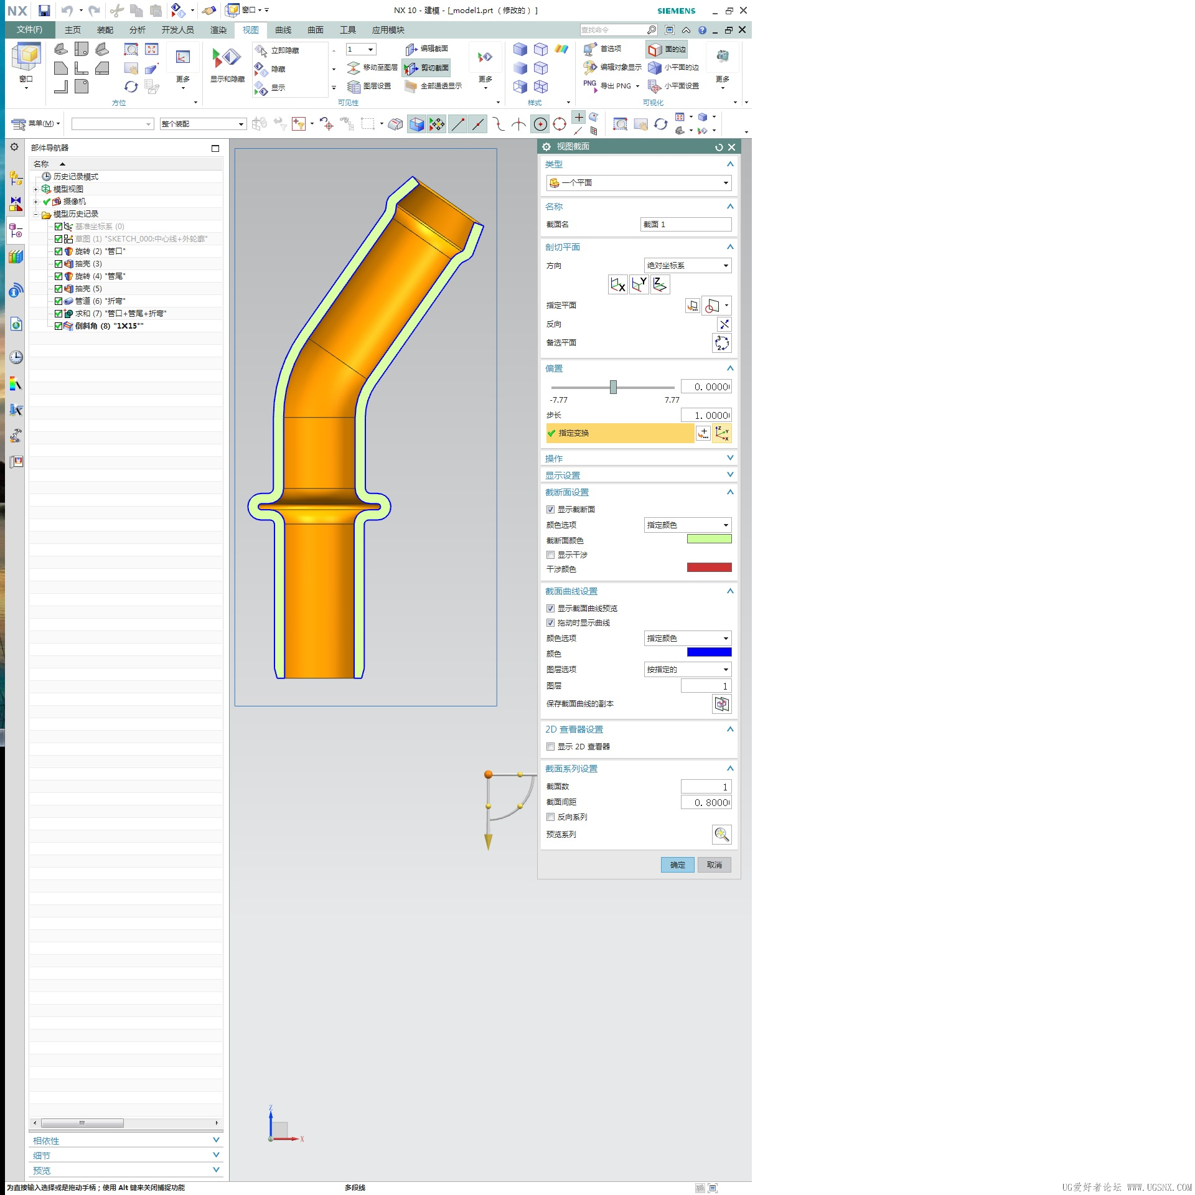The image size is (1195, 1195).
Task: Open the Curve (曲线) ribbon tab
Action: 283,30
